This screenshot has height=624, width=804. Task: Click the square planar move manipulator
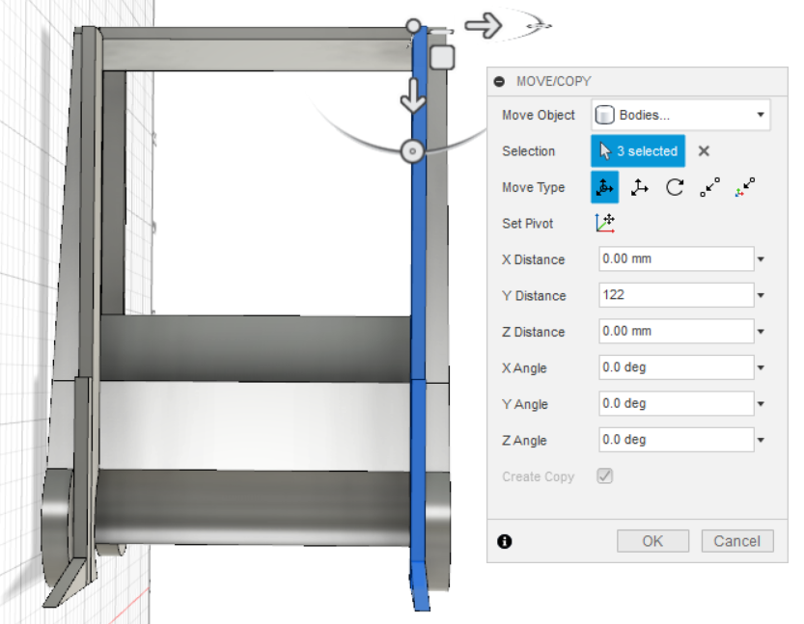click(442, 57)
